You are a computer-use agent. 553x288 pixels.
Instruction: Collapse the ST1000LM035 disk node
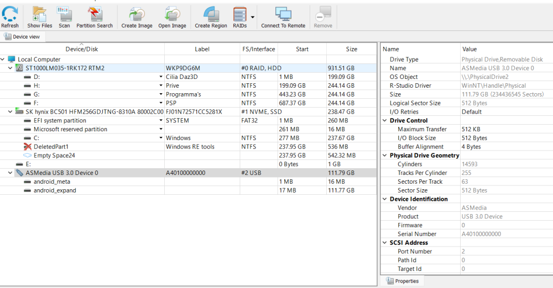11,68
